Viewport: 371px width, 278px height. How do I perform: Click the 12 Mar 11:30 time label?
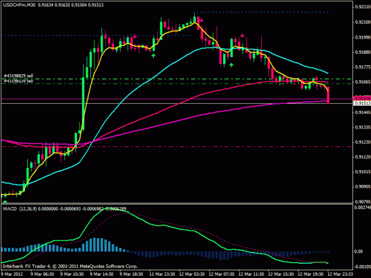(x=251, y=274)
